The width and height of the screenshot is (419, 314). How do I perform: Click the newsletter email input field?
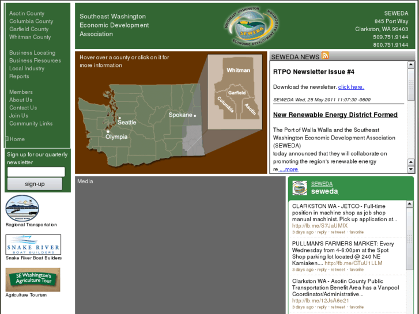click(36, 172)
